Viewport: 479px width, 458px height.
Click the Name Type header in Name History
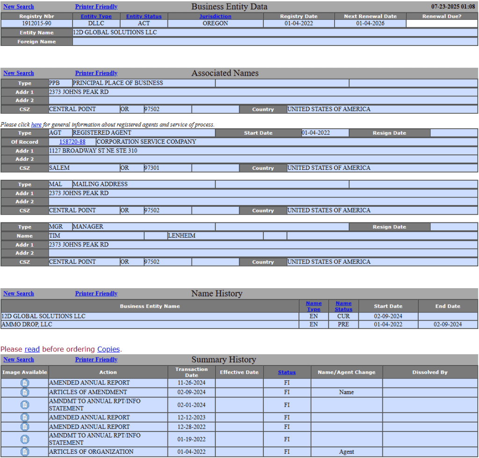coord(313,306)
